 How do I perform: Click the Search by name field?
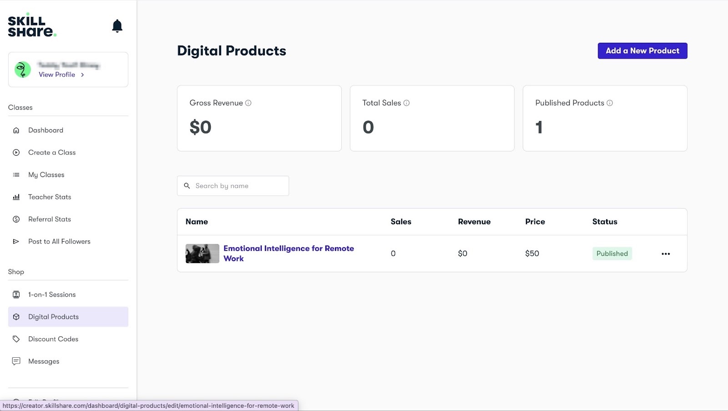[x=233, y=186]
